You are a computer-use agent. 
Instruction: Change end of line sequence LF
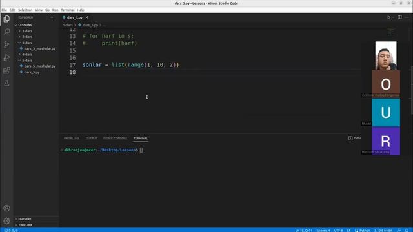(x=348, y=230)
